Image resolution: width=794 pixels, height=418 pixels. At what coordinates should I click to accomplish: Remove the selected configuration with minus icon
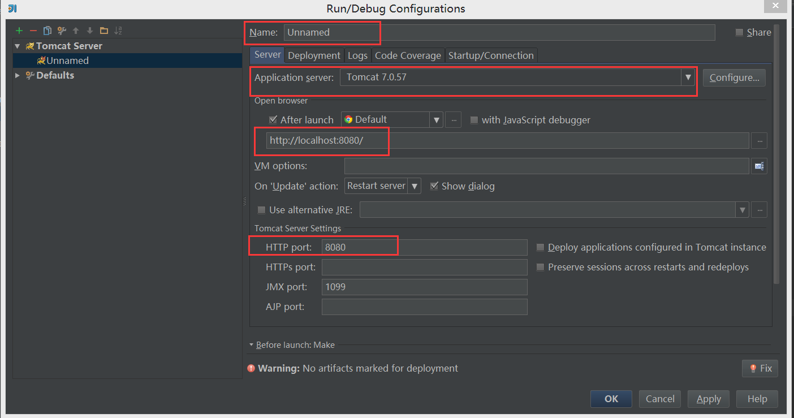[33, 31]
